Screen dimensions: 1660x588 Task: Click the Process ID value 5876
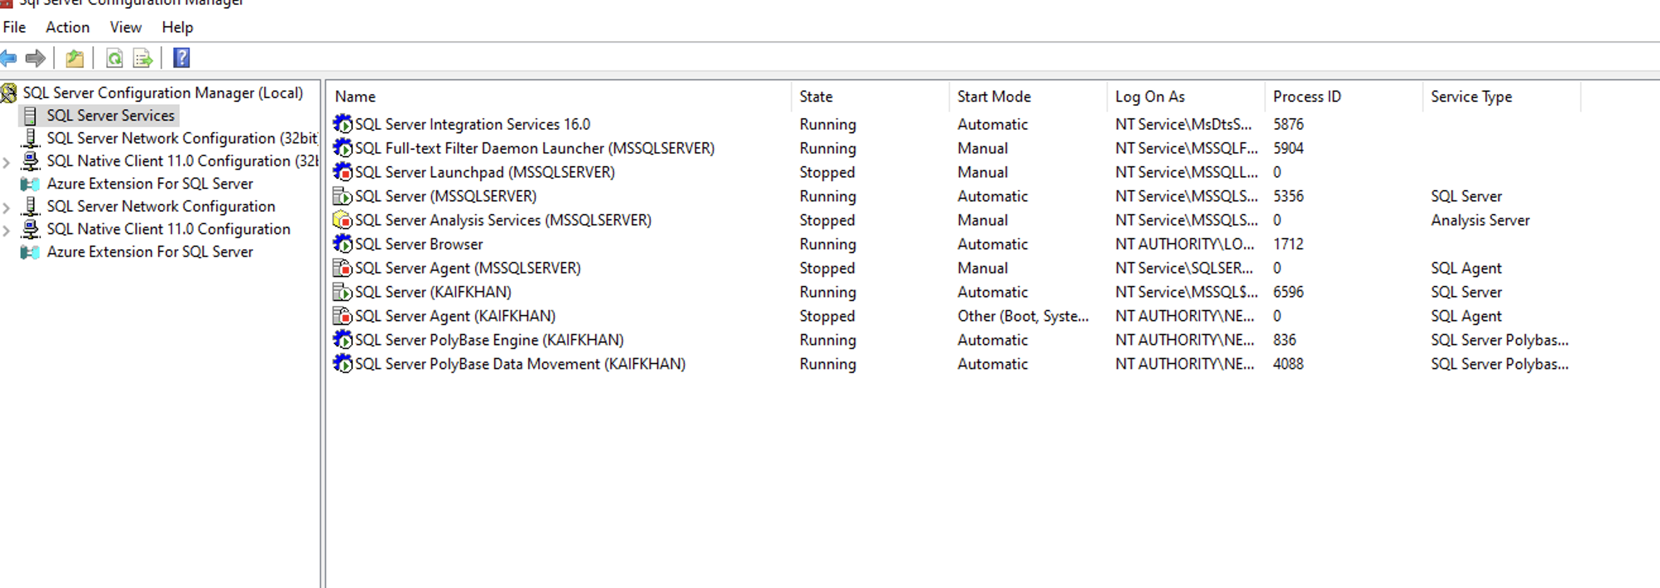[1288, 124]
